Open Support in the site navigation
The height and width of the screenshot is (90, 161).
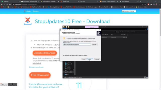tap(36, 11)
